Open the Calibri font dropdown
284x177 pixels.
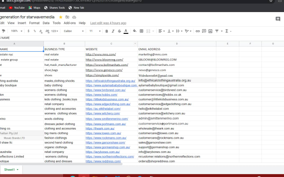click(x=74, y=31)
